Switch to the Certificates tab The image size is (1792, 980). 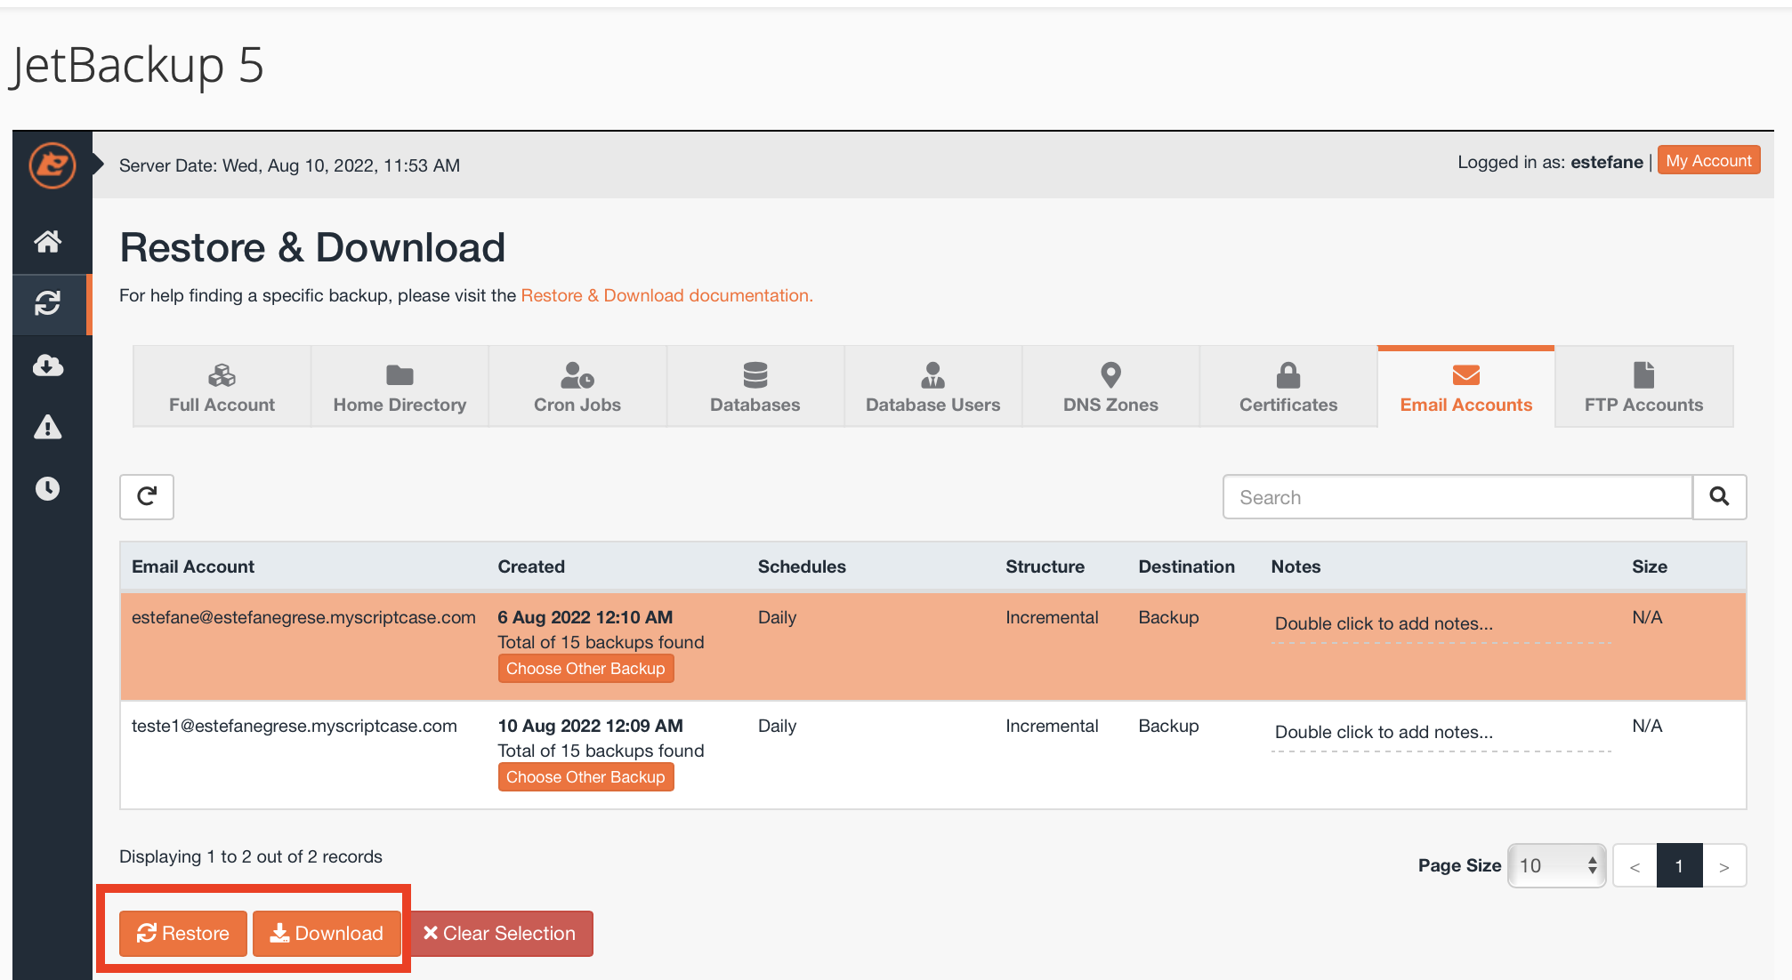1288,387
